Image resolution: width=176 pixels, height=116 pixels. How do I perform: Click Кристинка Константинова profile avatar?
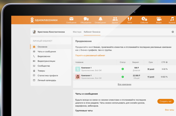pyautogui.click(x=34, y=32)
